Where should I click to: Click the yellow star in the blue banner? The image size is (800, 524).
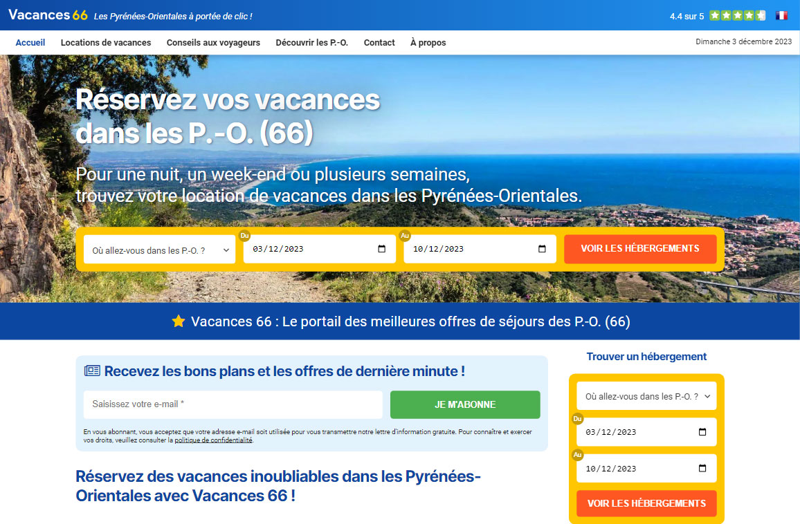point(178,321)
